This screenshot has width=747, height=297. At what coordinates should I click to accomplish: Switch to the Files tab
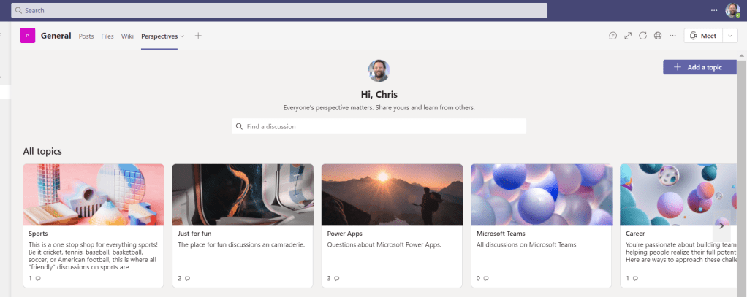click(107, 36)
